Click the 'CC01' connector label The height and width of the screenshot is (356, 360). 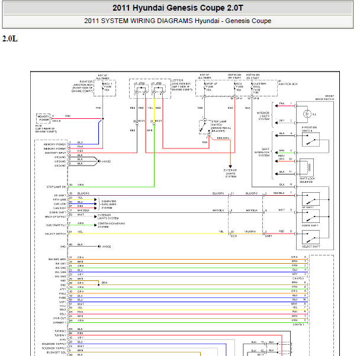[x=234, y=236]
